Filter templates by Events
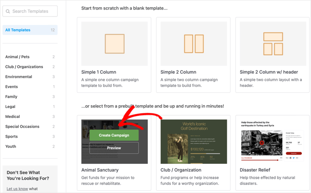This screenshot has height=193, width=311. coord(11,87)
